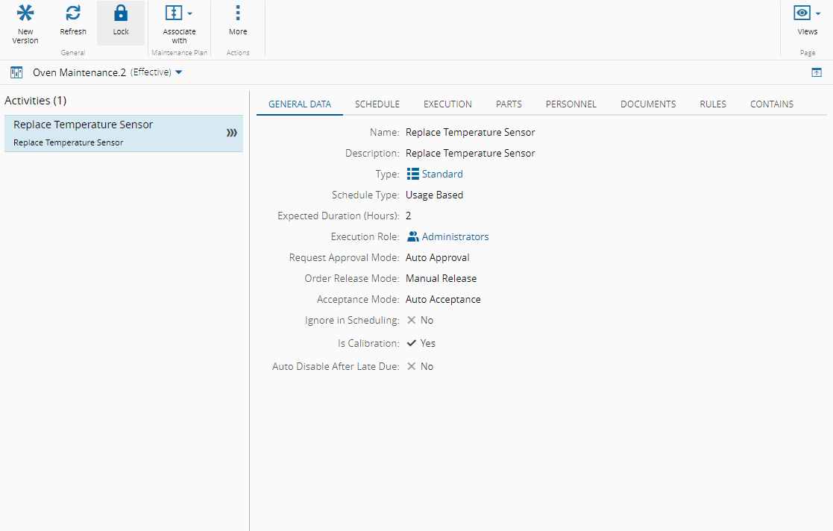The width and height of the screenshot is (833, 531).
Task: Refresh the maintenance plan page
Action: [73, 13]
